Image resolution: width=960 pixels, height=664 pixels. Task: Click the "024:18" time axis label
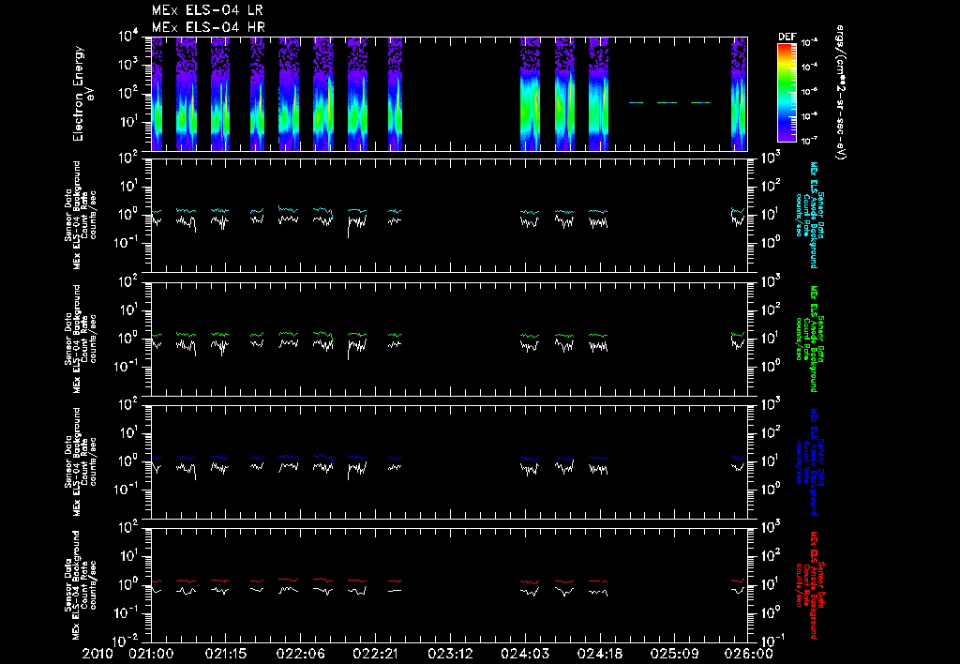(x=599, y=655)
